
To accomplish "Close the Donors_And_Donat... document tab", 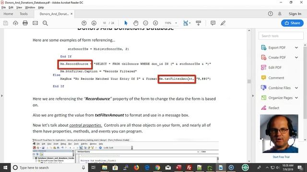I will pyautogui.click(x=71, y=14).
